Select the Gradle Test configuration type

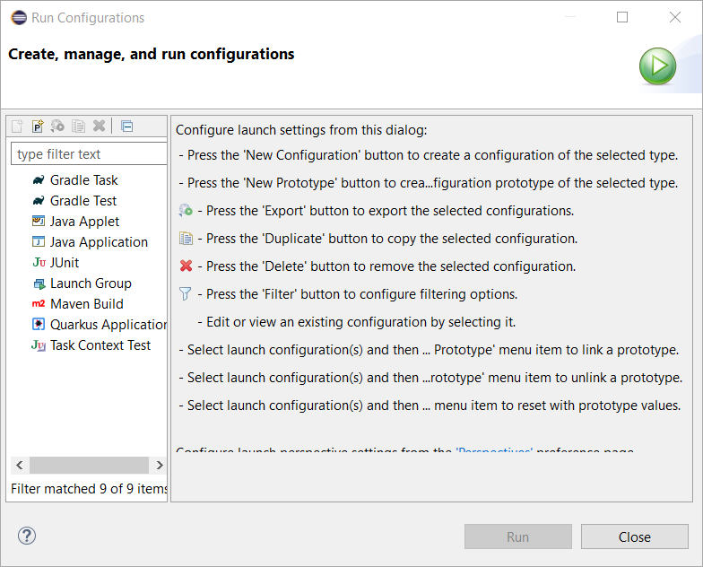(x=82, y=201)
